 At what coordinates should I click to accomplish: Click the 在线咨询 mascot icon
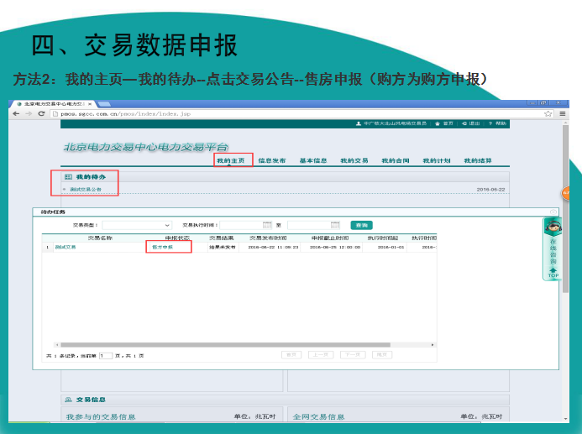[x=553, y=227]
